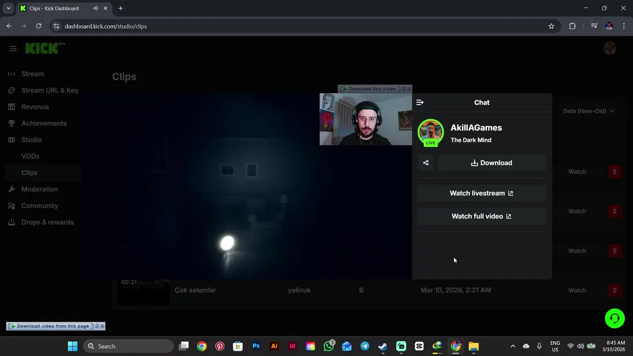Image resolution: width=633 pixels, height=356 pixels.
Task: Reload the page
Action: 39,26
